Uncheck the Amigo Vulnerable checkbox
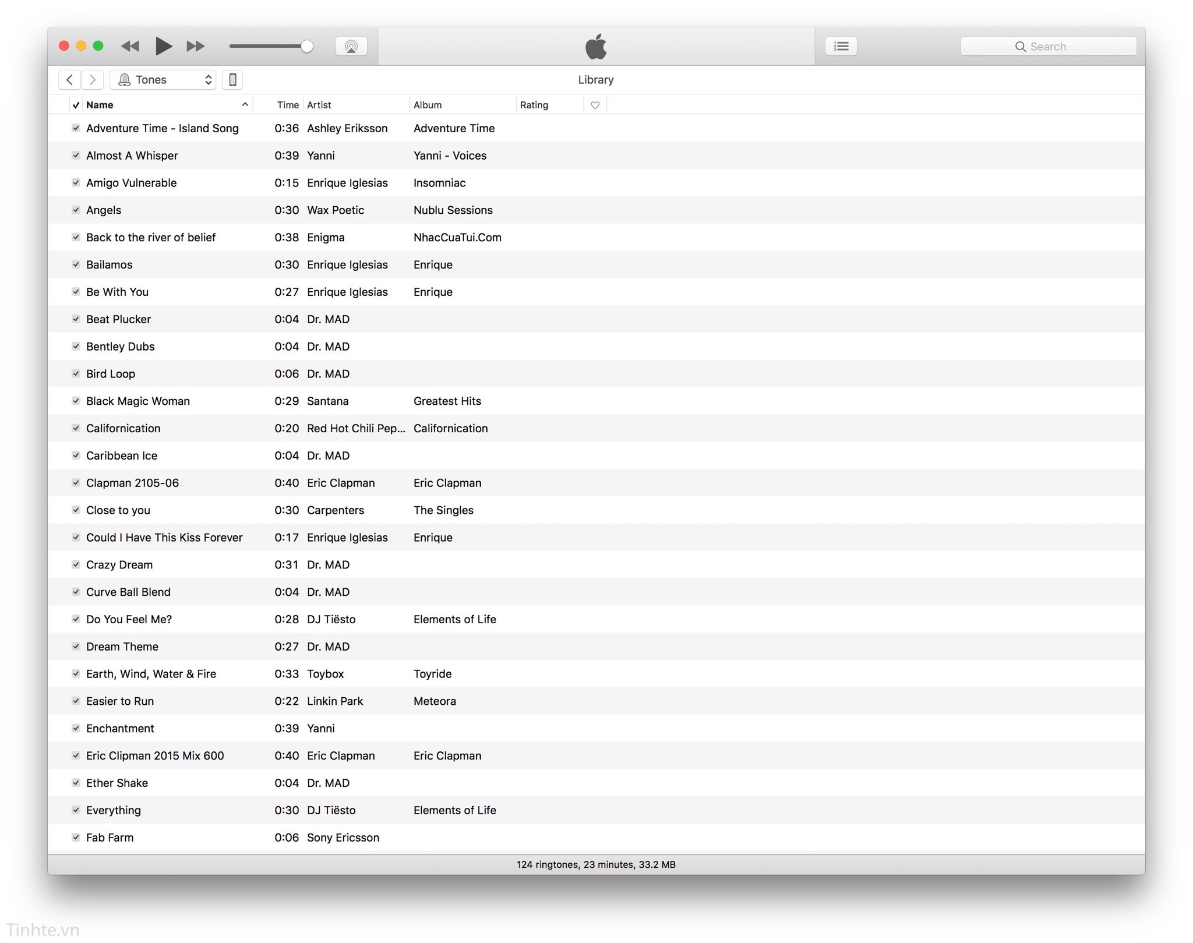This screenshot has width=1193, height=943. pos(76,183)
